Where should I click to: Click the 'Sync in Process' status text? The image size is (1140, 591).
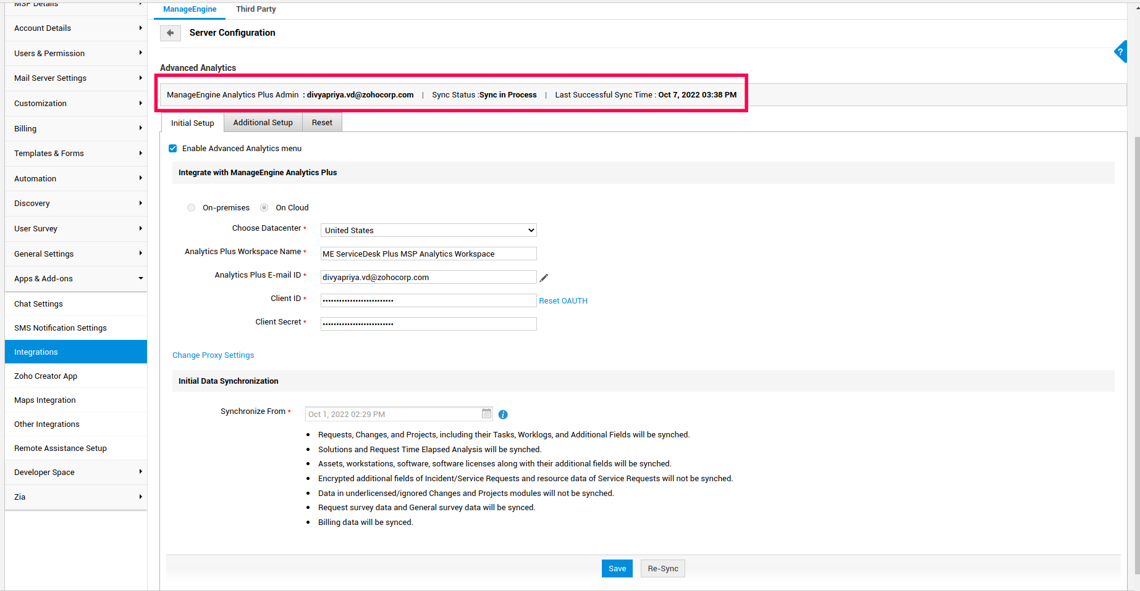(x=508, y=95)
